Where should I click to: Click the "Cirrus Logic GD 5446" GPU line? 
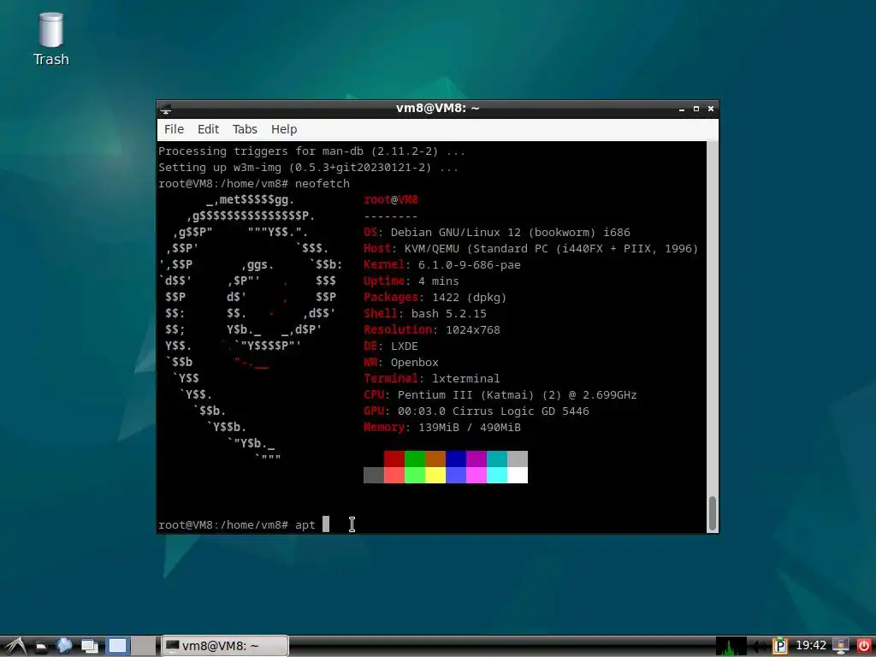click(x=494, y=411)
